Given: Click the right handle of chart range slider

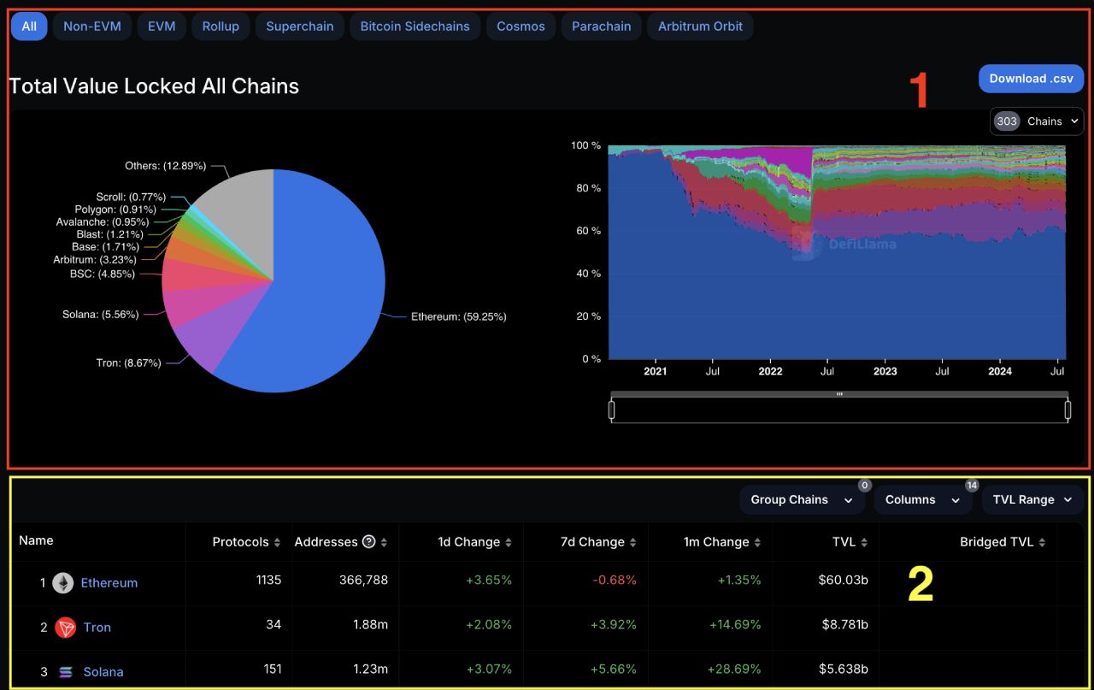Looking at the screenshot, I should (x=1068, y=410).
